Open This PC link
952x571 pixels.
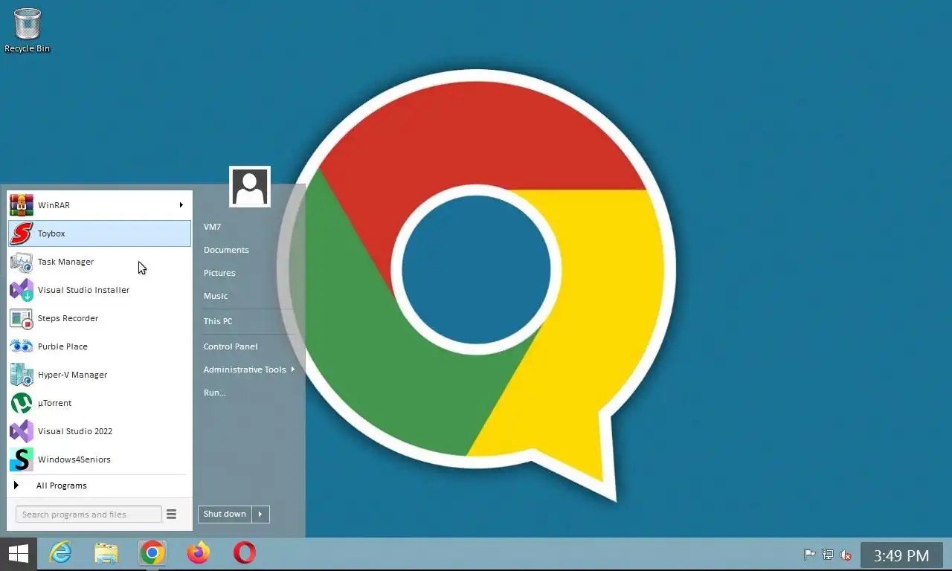(x=218, y=321)
